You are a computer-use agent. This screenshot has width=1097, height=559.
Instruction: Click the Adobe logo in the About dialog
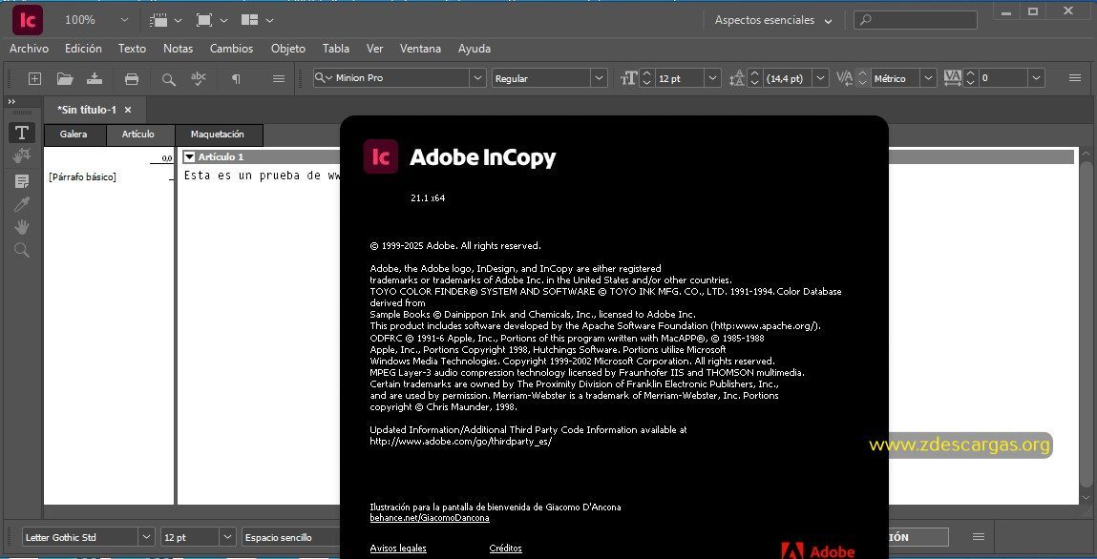(x=817, y=550)
